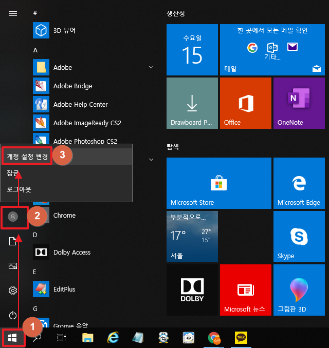Viewport: 329px width, 348px height.
Task: Open Dolby Access from app list
Action: 94,252
